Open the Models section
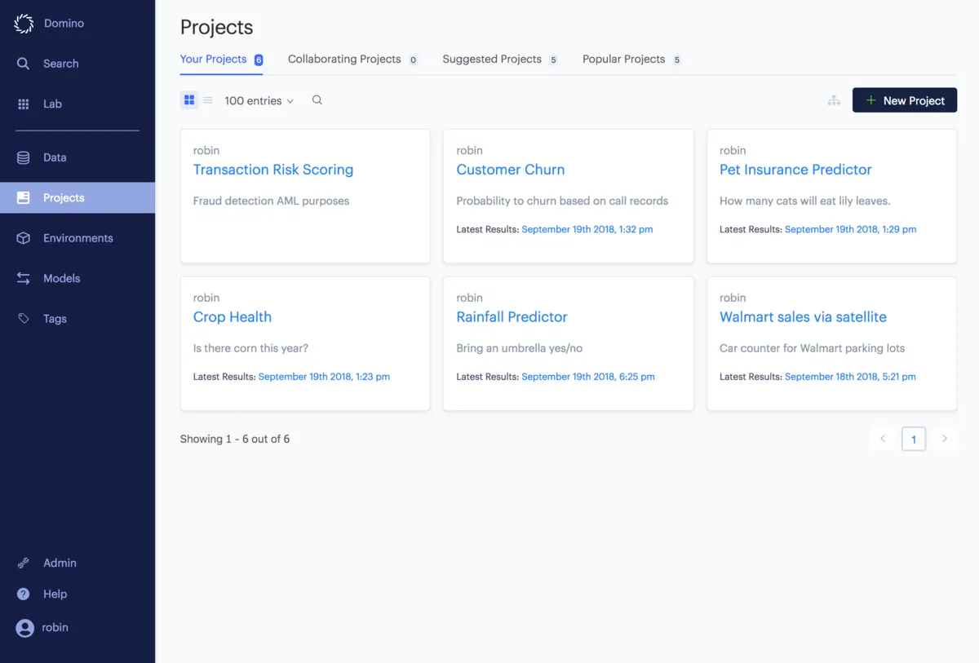Image resolution: width=979 pixels, height=663 pixels. click(61, 278)
